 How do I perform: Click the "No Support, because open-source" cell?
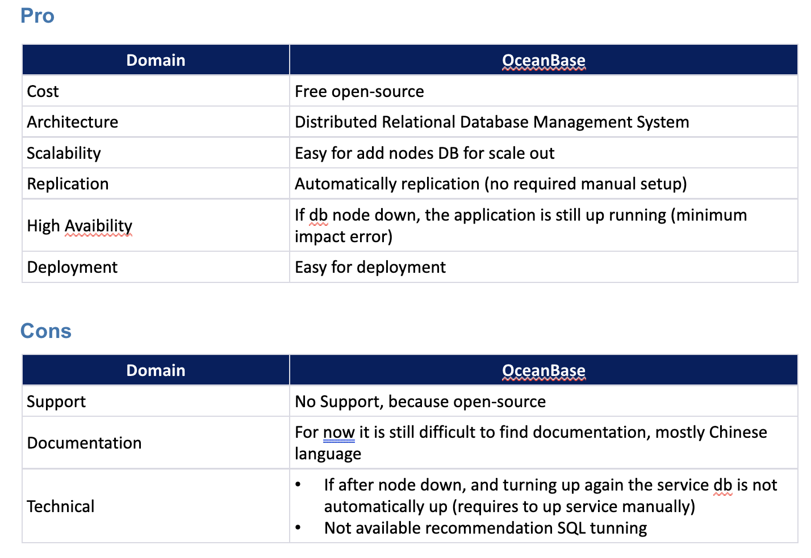420,401
